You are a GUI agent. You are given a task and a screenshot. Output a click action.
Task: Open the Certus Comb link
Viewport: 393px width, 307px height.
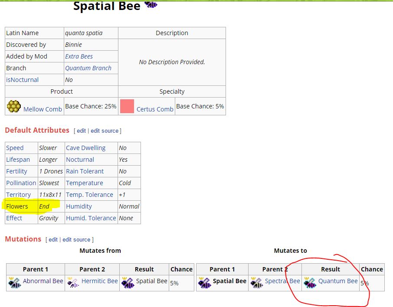[x=155, y=109]
